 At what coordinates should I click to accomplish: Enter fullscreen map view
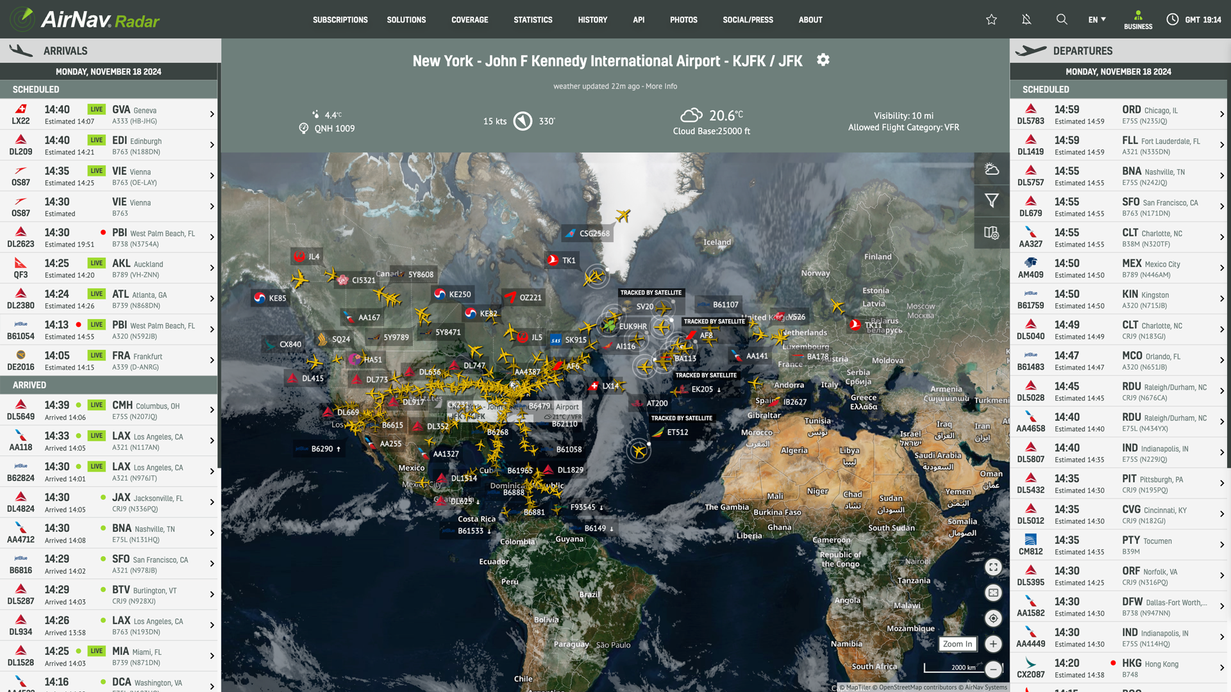(993, 567)
